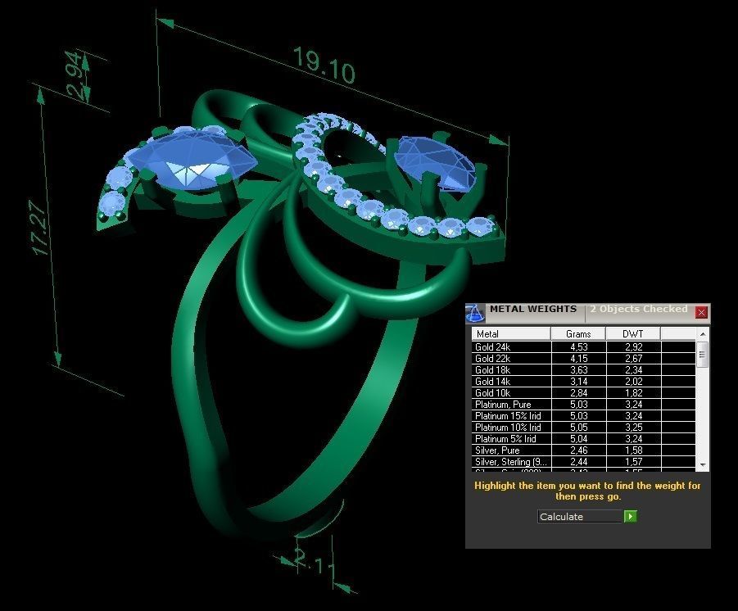This screenshot has height=611, width=738.
Task: Click the 19.10 dimension label
Action: click(324, 66)
